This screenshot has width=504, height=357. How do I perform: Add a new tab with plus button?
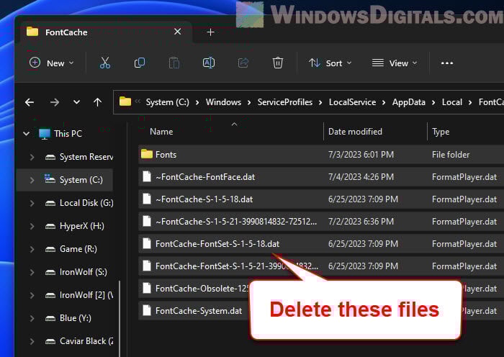click(x=210, y=32)
